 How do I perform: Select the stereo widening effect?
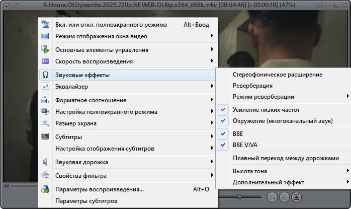coord(277,74)
